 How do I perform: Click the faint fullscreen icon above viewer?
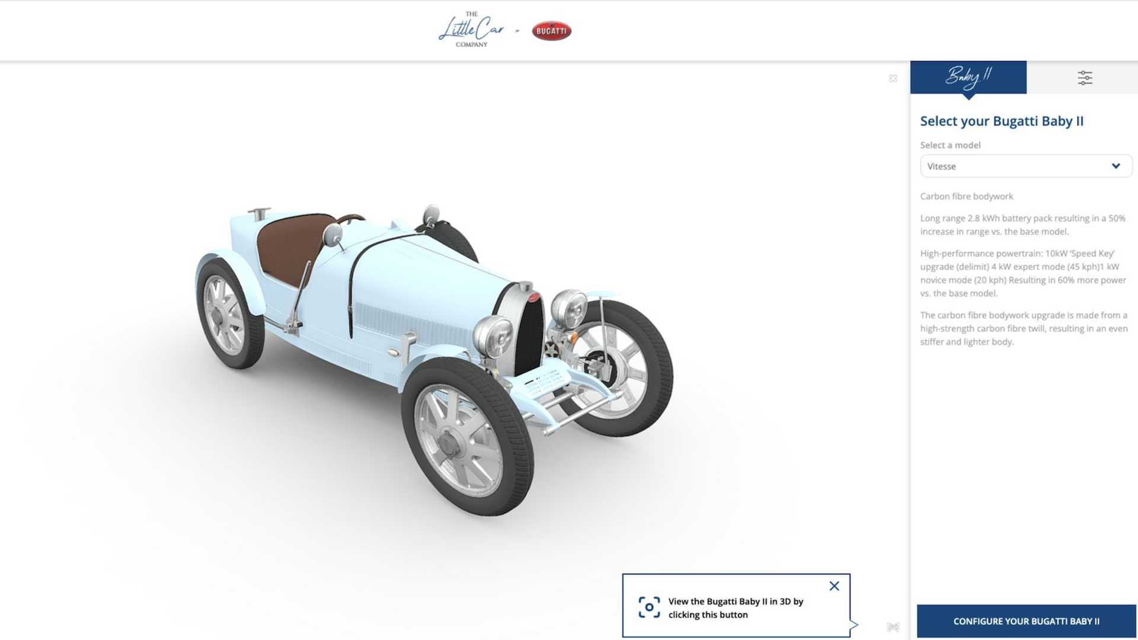tap(893, 78)
